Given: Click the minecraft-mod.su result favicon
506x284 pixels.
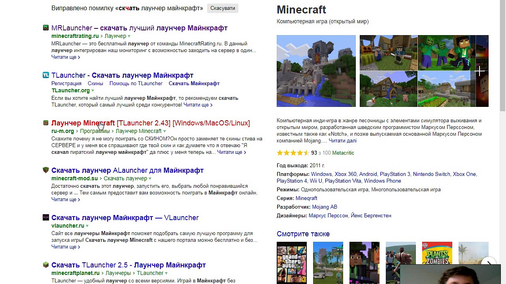Looking at the screenshot, I should pos(46,170).
